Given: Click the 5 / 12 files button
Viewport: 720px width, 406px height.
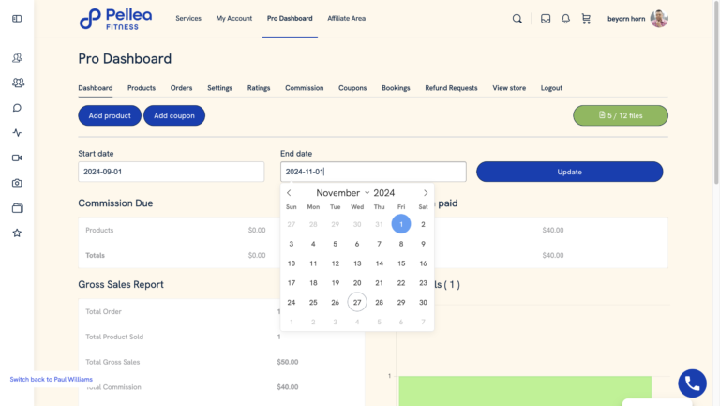Looking at the screenshot, I should pos(621,115).
